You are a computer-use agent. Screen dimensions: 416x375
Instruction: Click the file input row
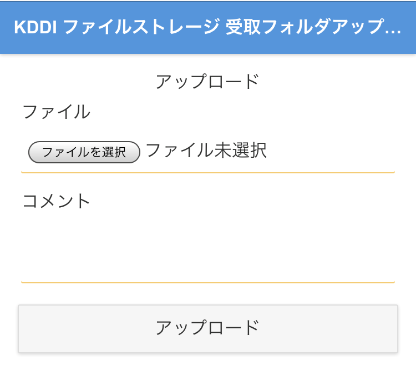pos(207,151)
